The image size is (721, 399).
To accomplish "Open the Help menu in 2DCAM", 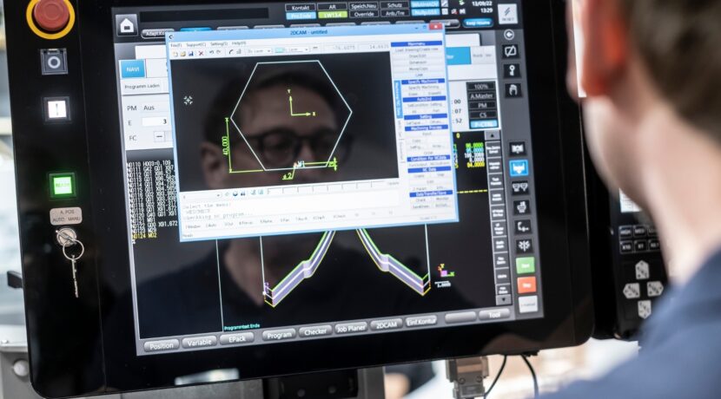I will (x=239, y=43).
